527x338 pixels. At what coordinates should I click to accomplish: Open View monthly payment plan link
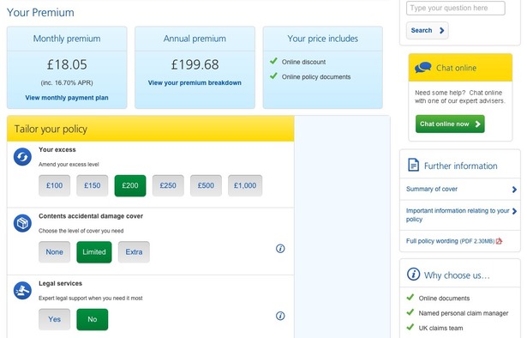[x=67, y=98]
